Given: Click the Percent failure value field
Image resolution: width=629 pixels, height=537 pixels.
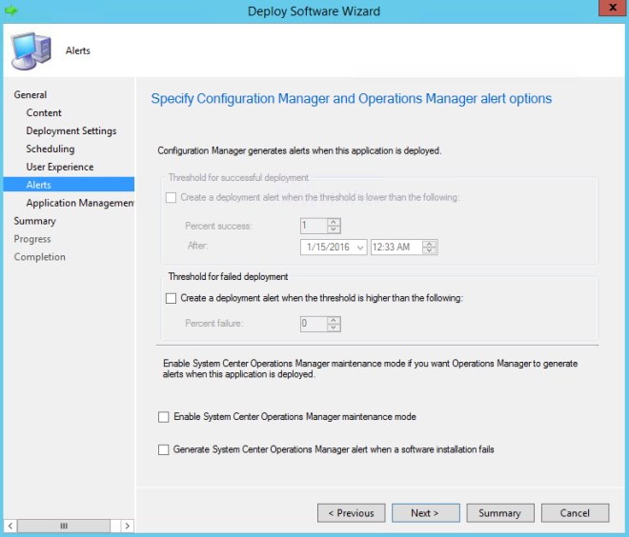Looking at the screenshot, I should click(314, 324).
